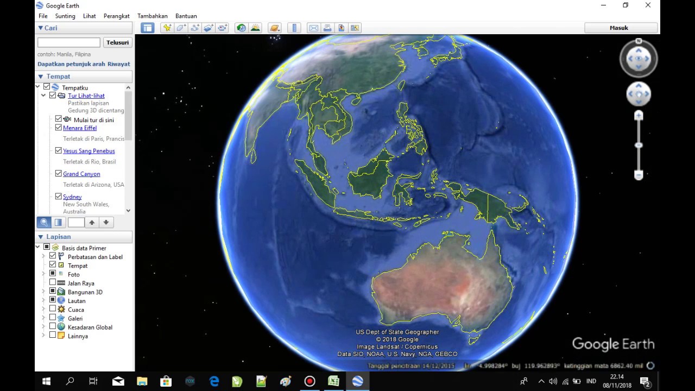Select the Add Image Overlay tool

click(208, 28)
